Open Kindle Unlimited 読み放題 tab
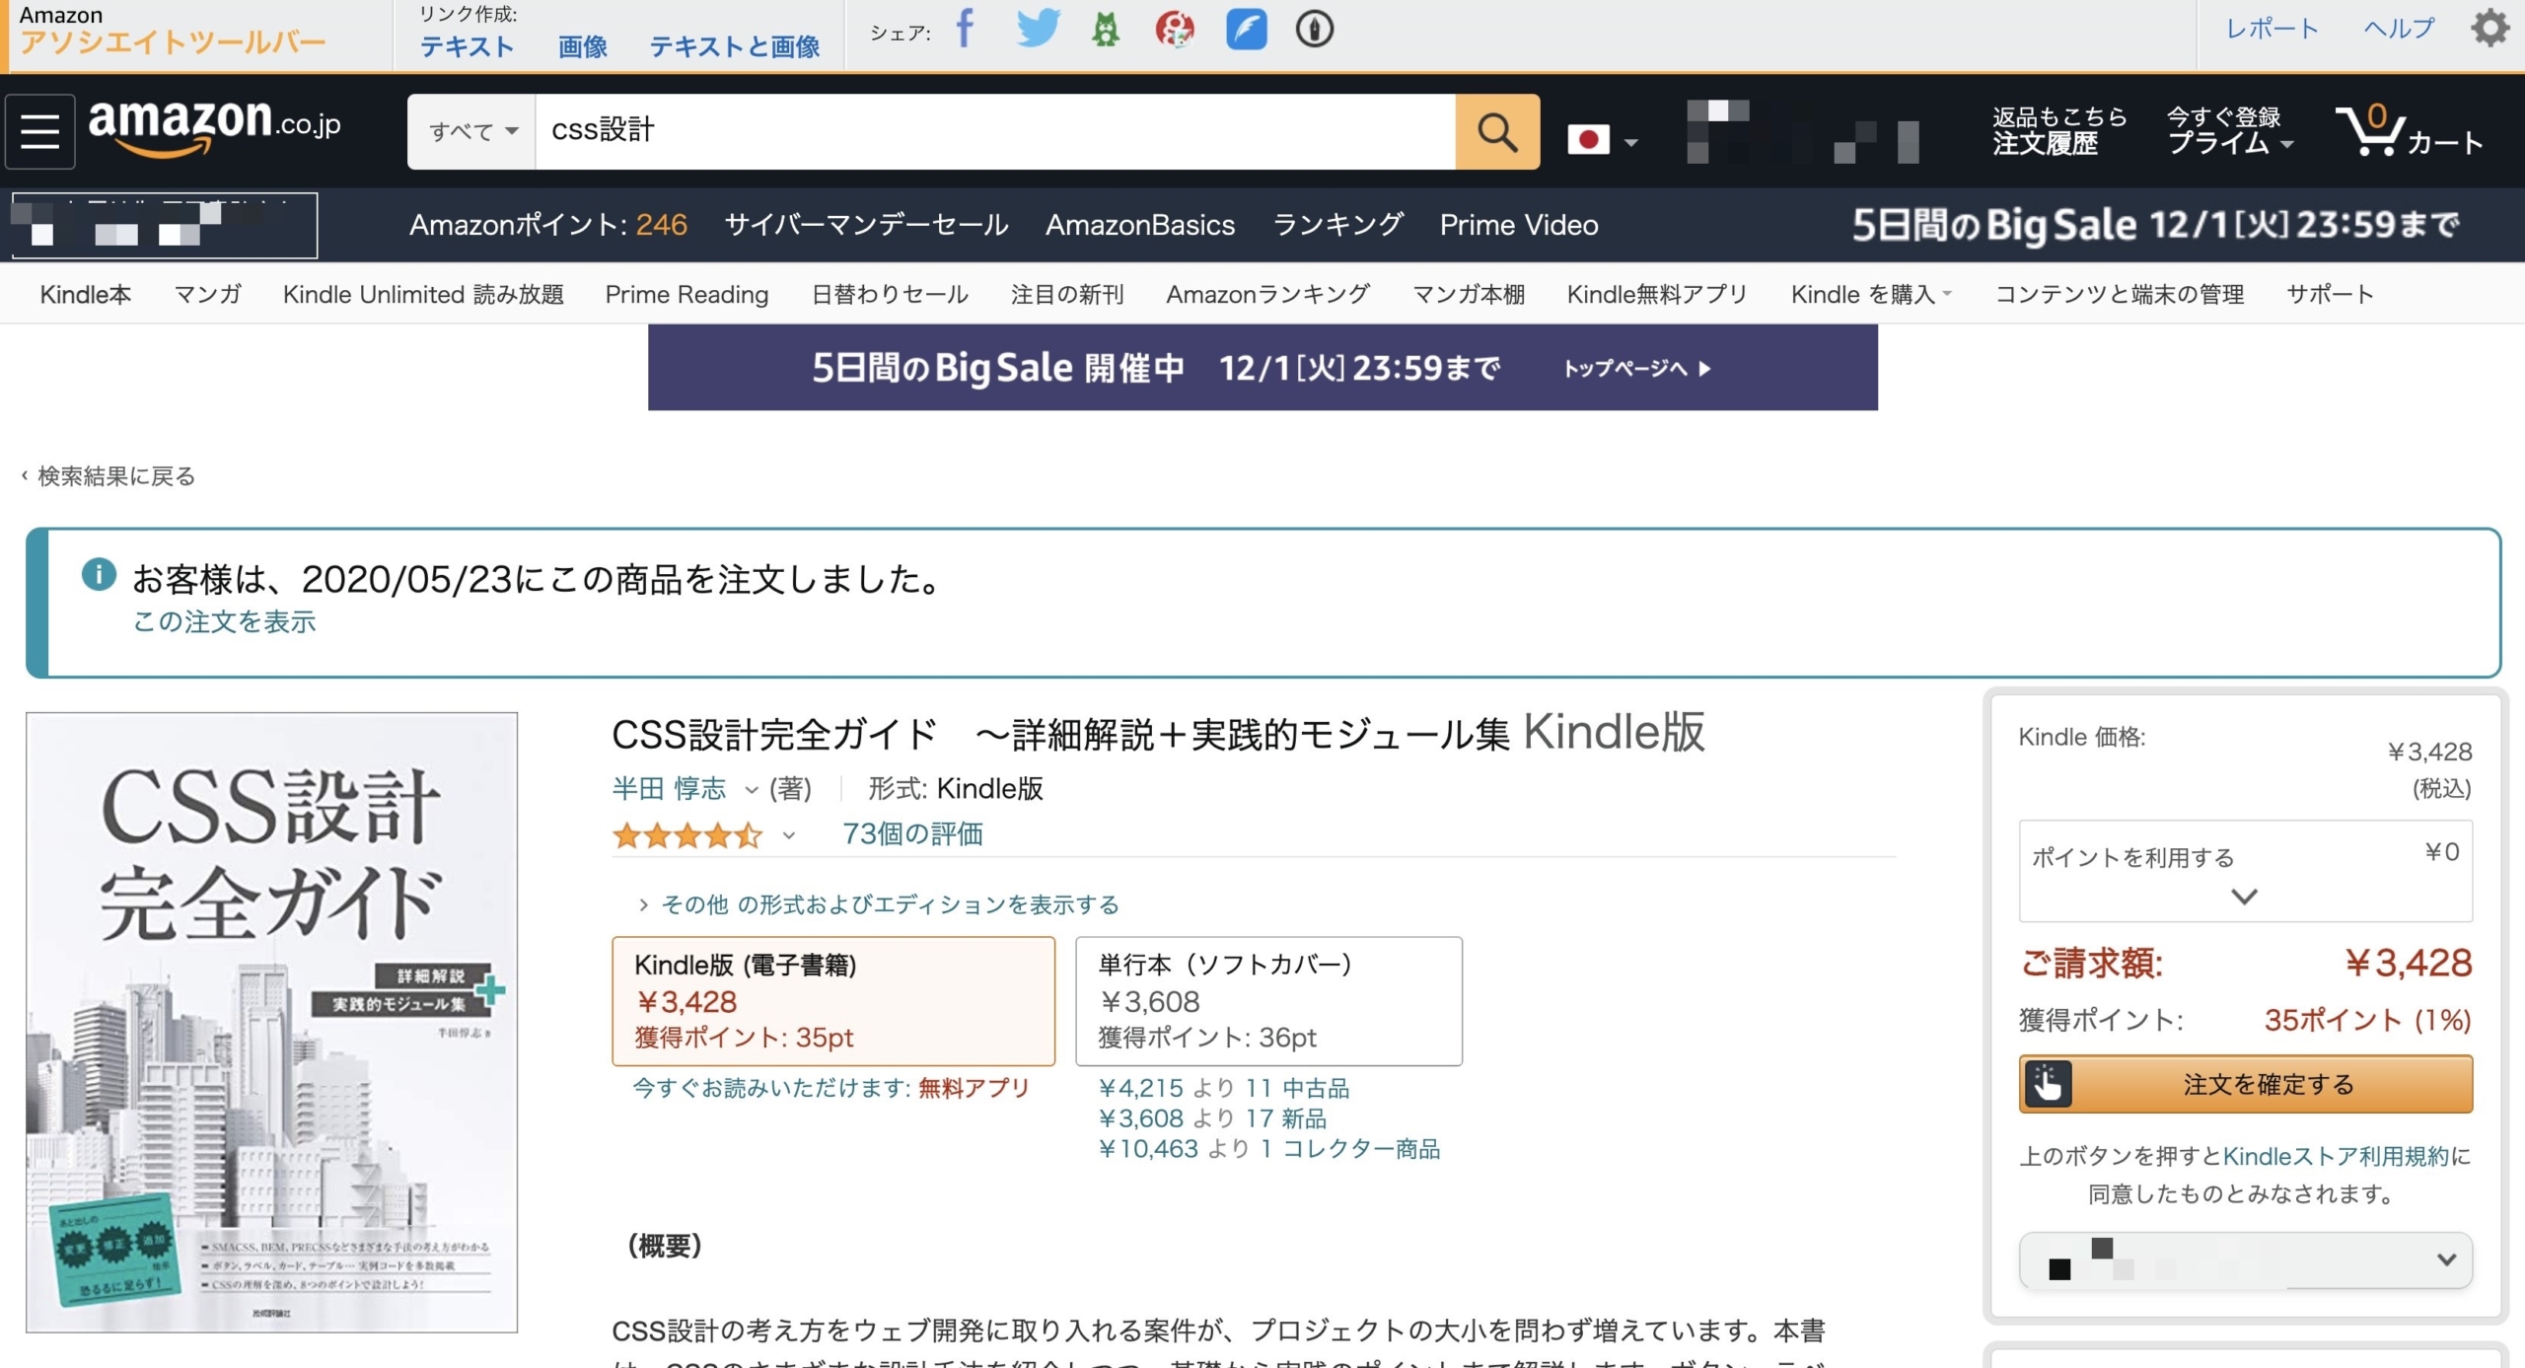Screen dimensions: 2525x1368 (x=423, y=294)
